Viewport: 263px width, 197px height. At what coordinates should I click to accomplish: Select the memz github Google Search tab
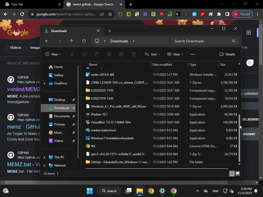[x=94, y=4]
